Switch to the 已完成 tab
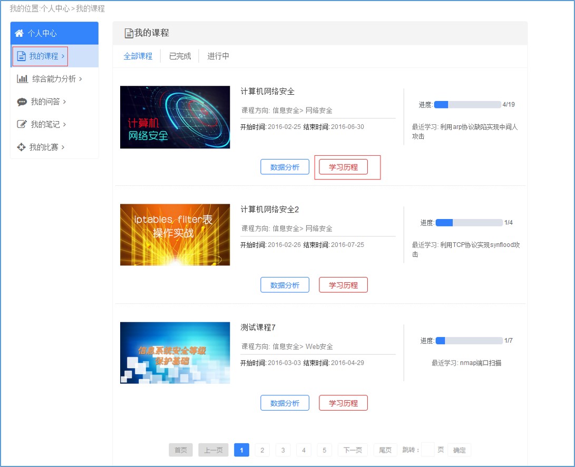This screenshot has height=467, width=575. (180, 56)
